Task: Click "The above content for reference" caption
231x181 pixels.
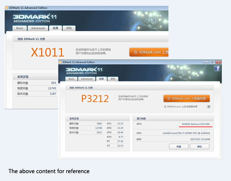Action: point(49,171)
